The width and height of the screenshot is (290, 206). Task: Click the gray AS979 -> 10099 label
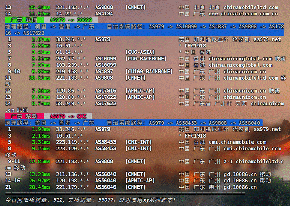pos(71,20)
